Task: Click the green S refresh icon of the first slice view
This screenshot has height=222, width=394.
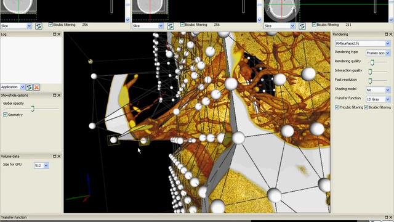Action: tap(39, 26)
